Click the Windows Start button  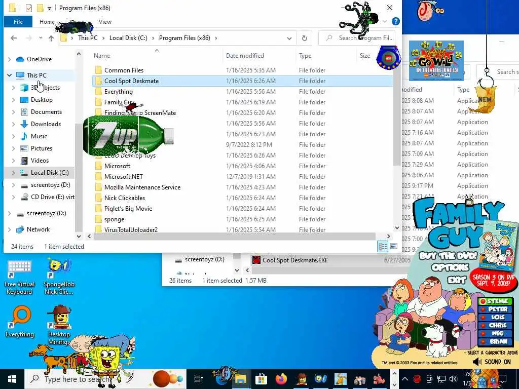click(12, 379)
